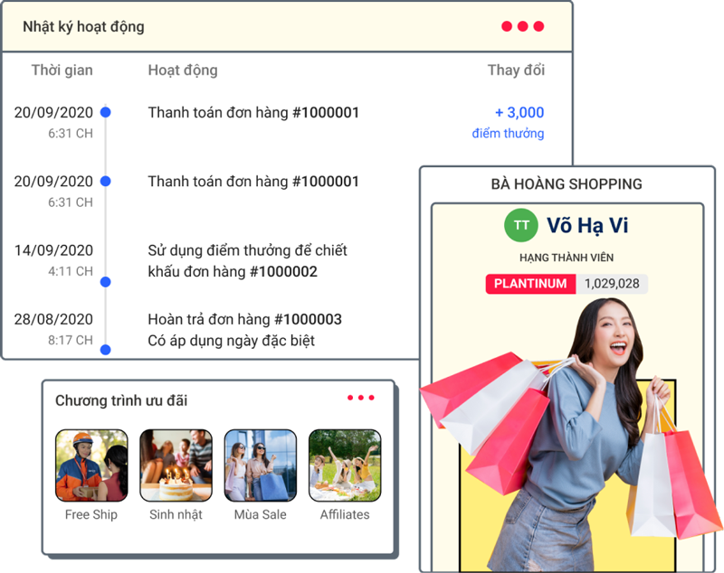Click the member name Võ Hạ Vi
724x573 pixels.
coord(587,225)
